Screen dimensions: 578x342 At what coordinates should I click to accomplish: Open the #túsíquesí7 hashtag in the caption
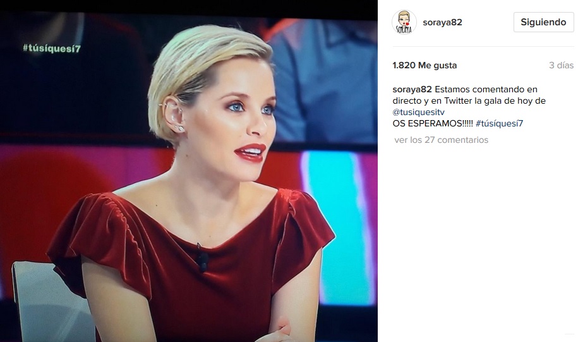tap(500, 124)
